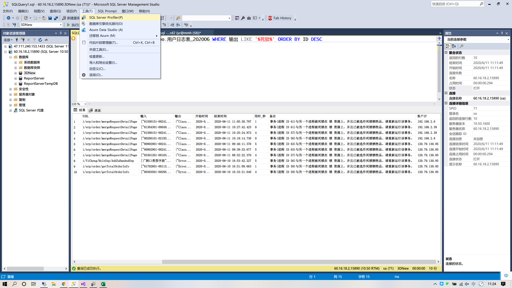Open the Windows notification center icon
The width and height of the screenshot is (512, 288).
point(503,284)
